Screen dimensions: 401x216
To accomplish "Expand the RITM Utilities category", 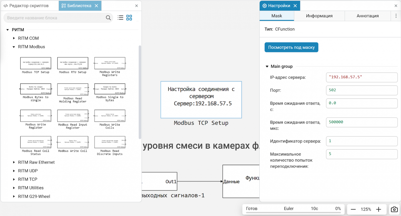I will click(14, 188).
